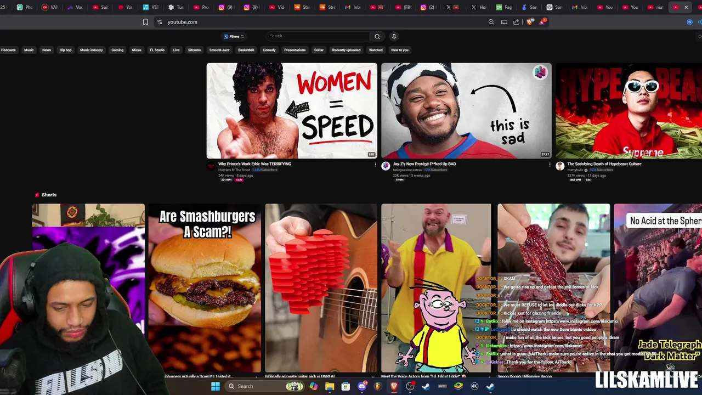Visit the helloyassine extras channel name
Image resolution: width=702 pixels, height=395 pixels.
point(407,170)
